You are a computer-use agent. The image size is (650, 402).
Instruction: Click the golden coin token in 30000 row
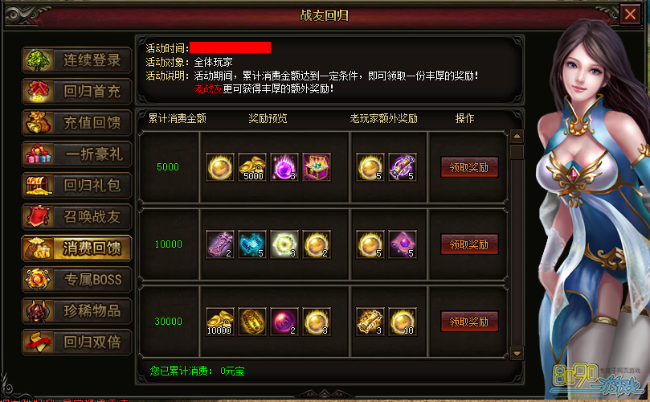(252, 322)
